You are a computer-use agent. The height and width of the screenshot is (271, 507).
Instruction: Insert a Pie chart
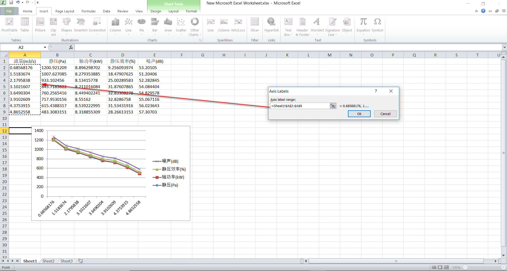pyautogui.click(x=142, y=26)
